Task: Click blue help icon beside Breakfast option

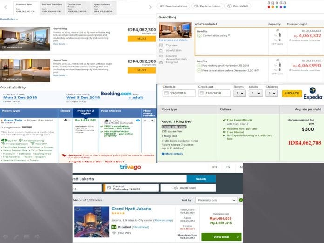Action: pos(138,121)
